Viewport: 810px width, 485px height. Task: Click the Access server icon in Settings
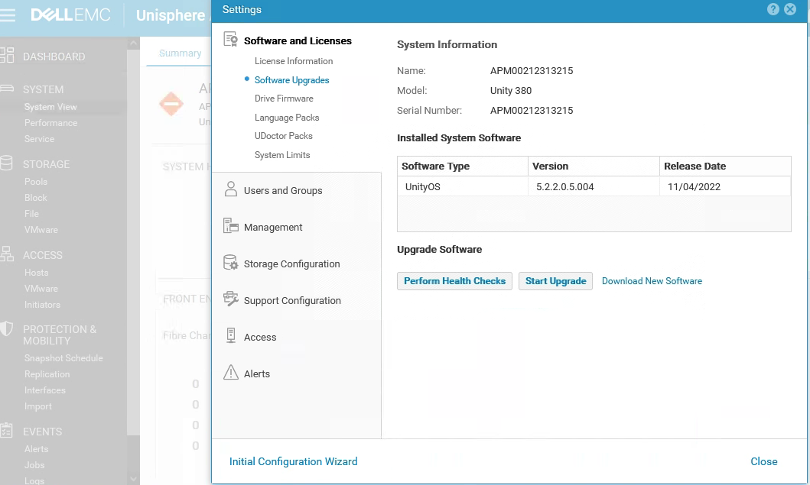tap(231, 335)
